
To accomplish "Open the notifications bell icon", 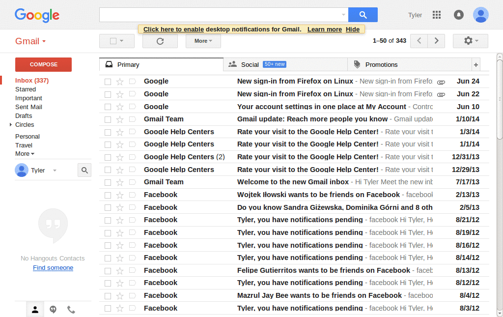I will pos(459,15).
